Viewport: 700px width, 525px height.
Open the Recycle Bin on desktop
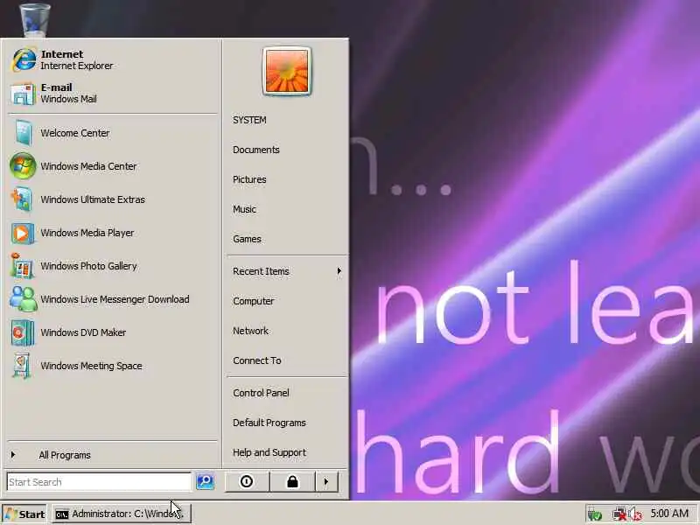pyautogui.click(x=35, y=20)
